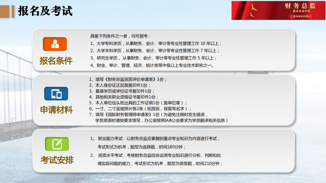
Task: Click the line with 时间210分钟
Action: tap(160, 164)
